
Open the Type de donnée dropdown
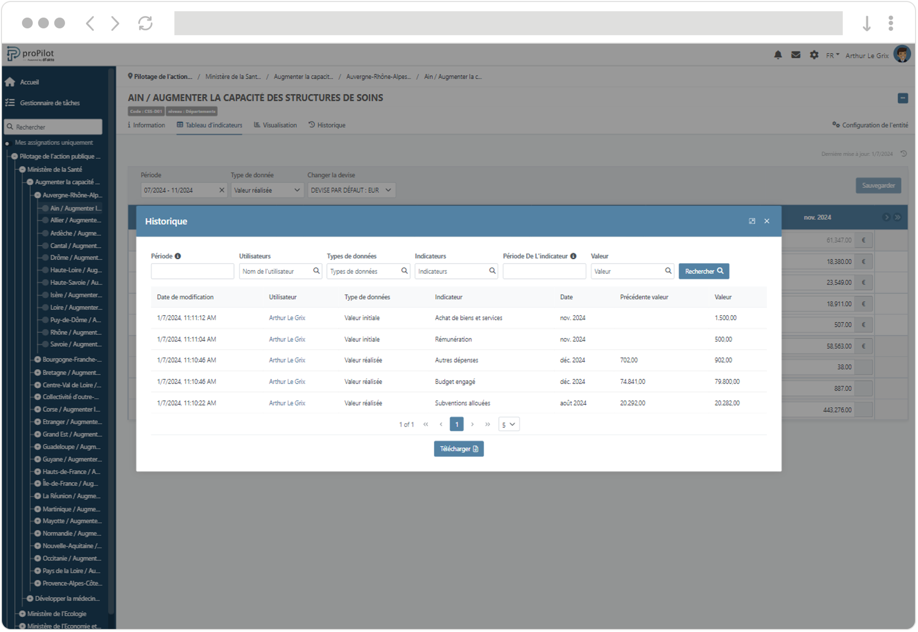point(267,190)
